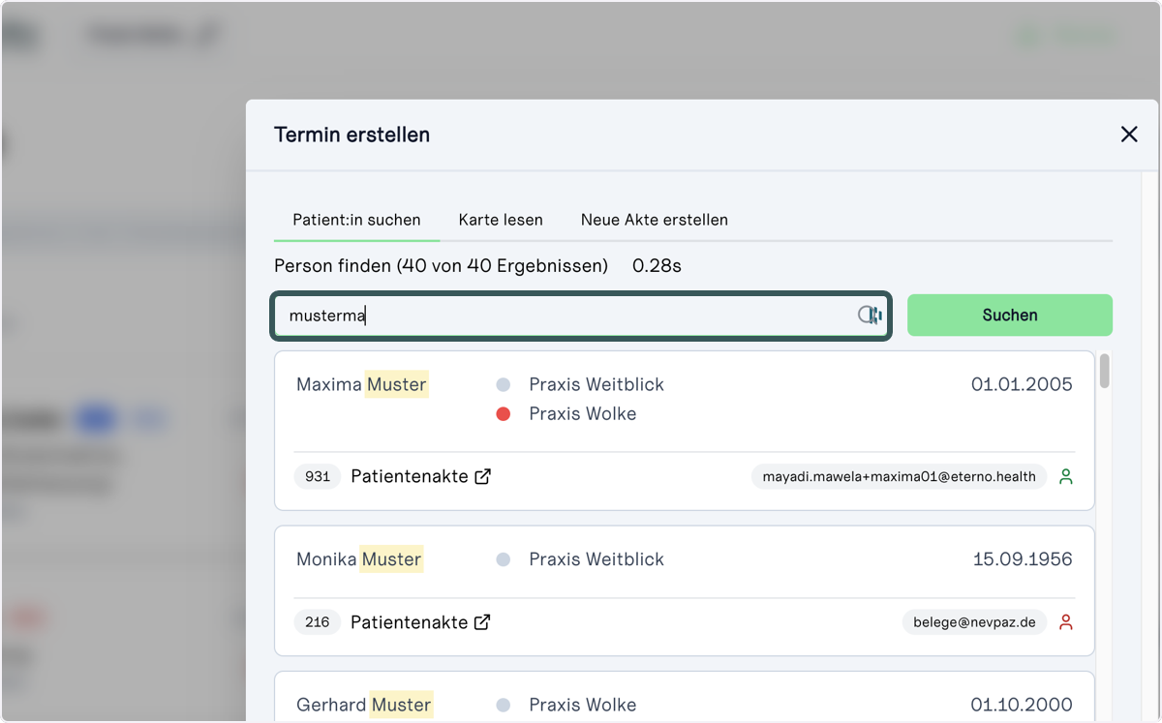The width and height of the screenshot is (1162, 723).
Task: Click external link icon next to Patientenakte 216
Action: pos(482,622)
